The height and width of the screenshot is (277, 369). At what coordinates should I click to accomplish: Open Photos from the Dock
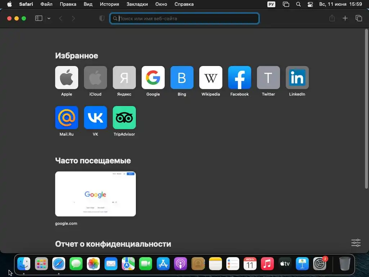pos(93,264)
